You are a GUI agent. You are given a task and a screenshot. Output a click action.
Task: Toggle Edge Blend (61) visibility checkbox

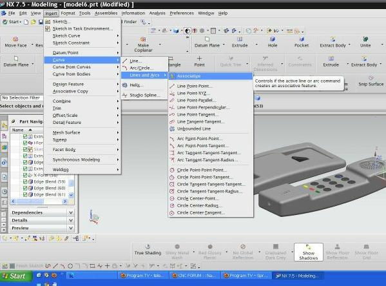[25, 194]
